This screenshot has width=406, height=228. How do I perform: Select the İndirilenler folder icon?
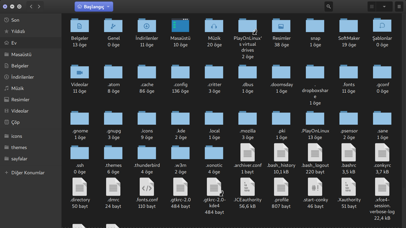tap(147, 25)
